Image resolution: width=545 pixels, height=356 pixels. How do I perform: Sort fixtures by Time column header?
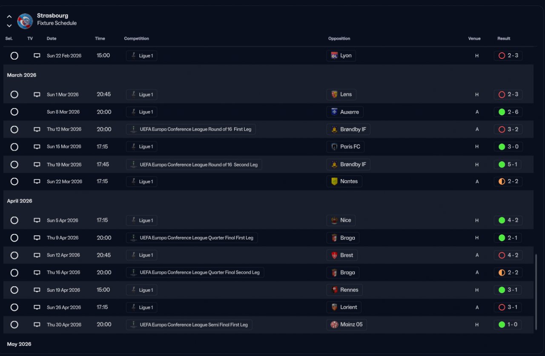click(x=100, y=39)
